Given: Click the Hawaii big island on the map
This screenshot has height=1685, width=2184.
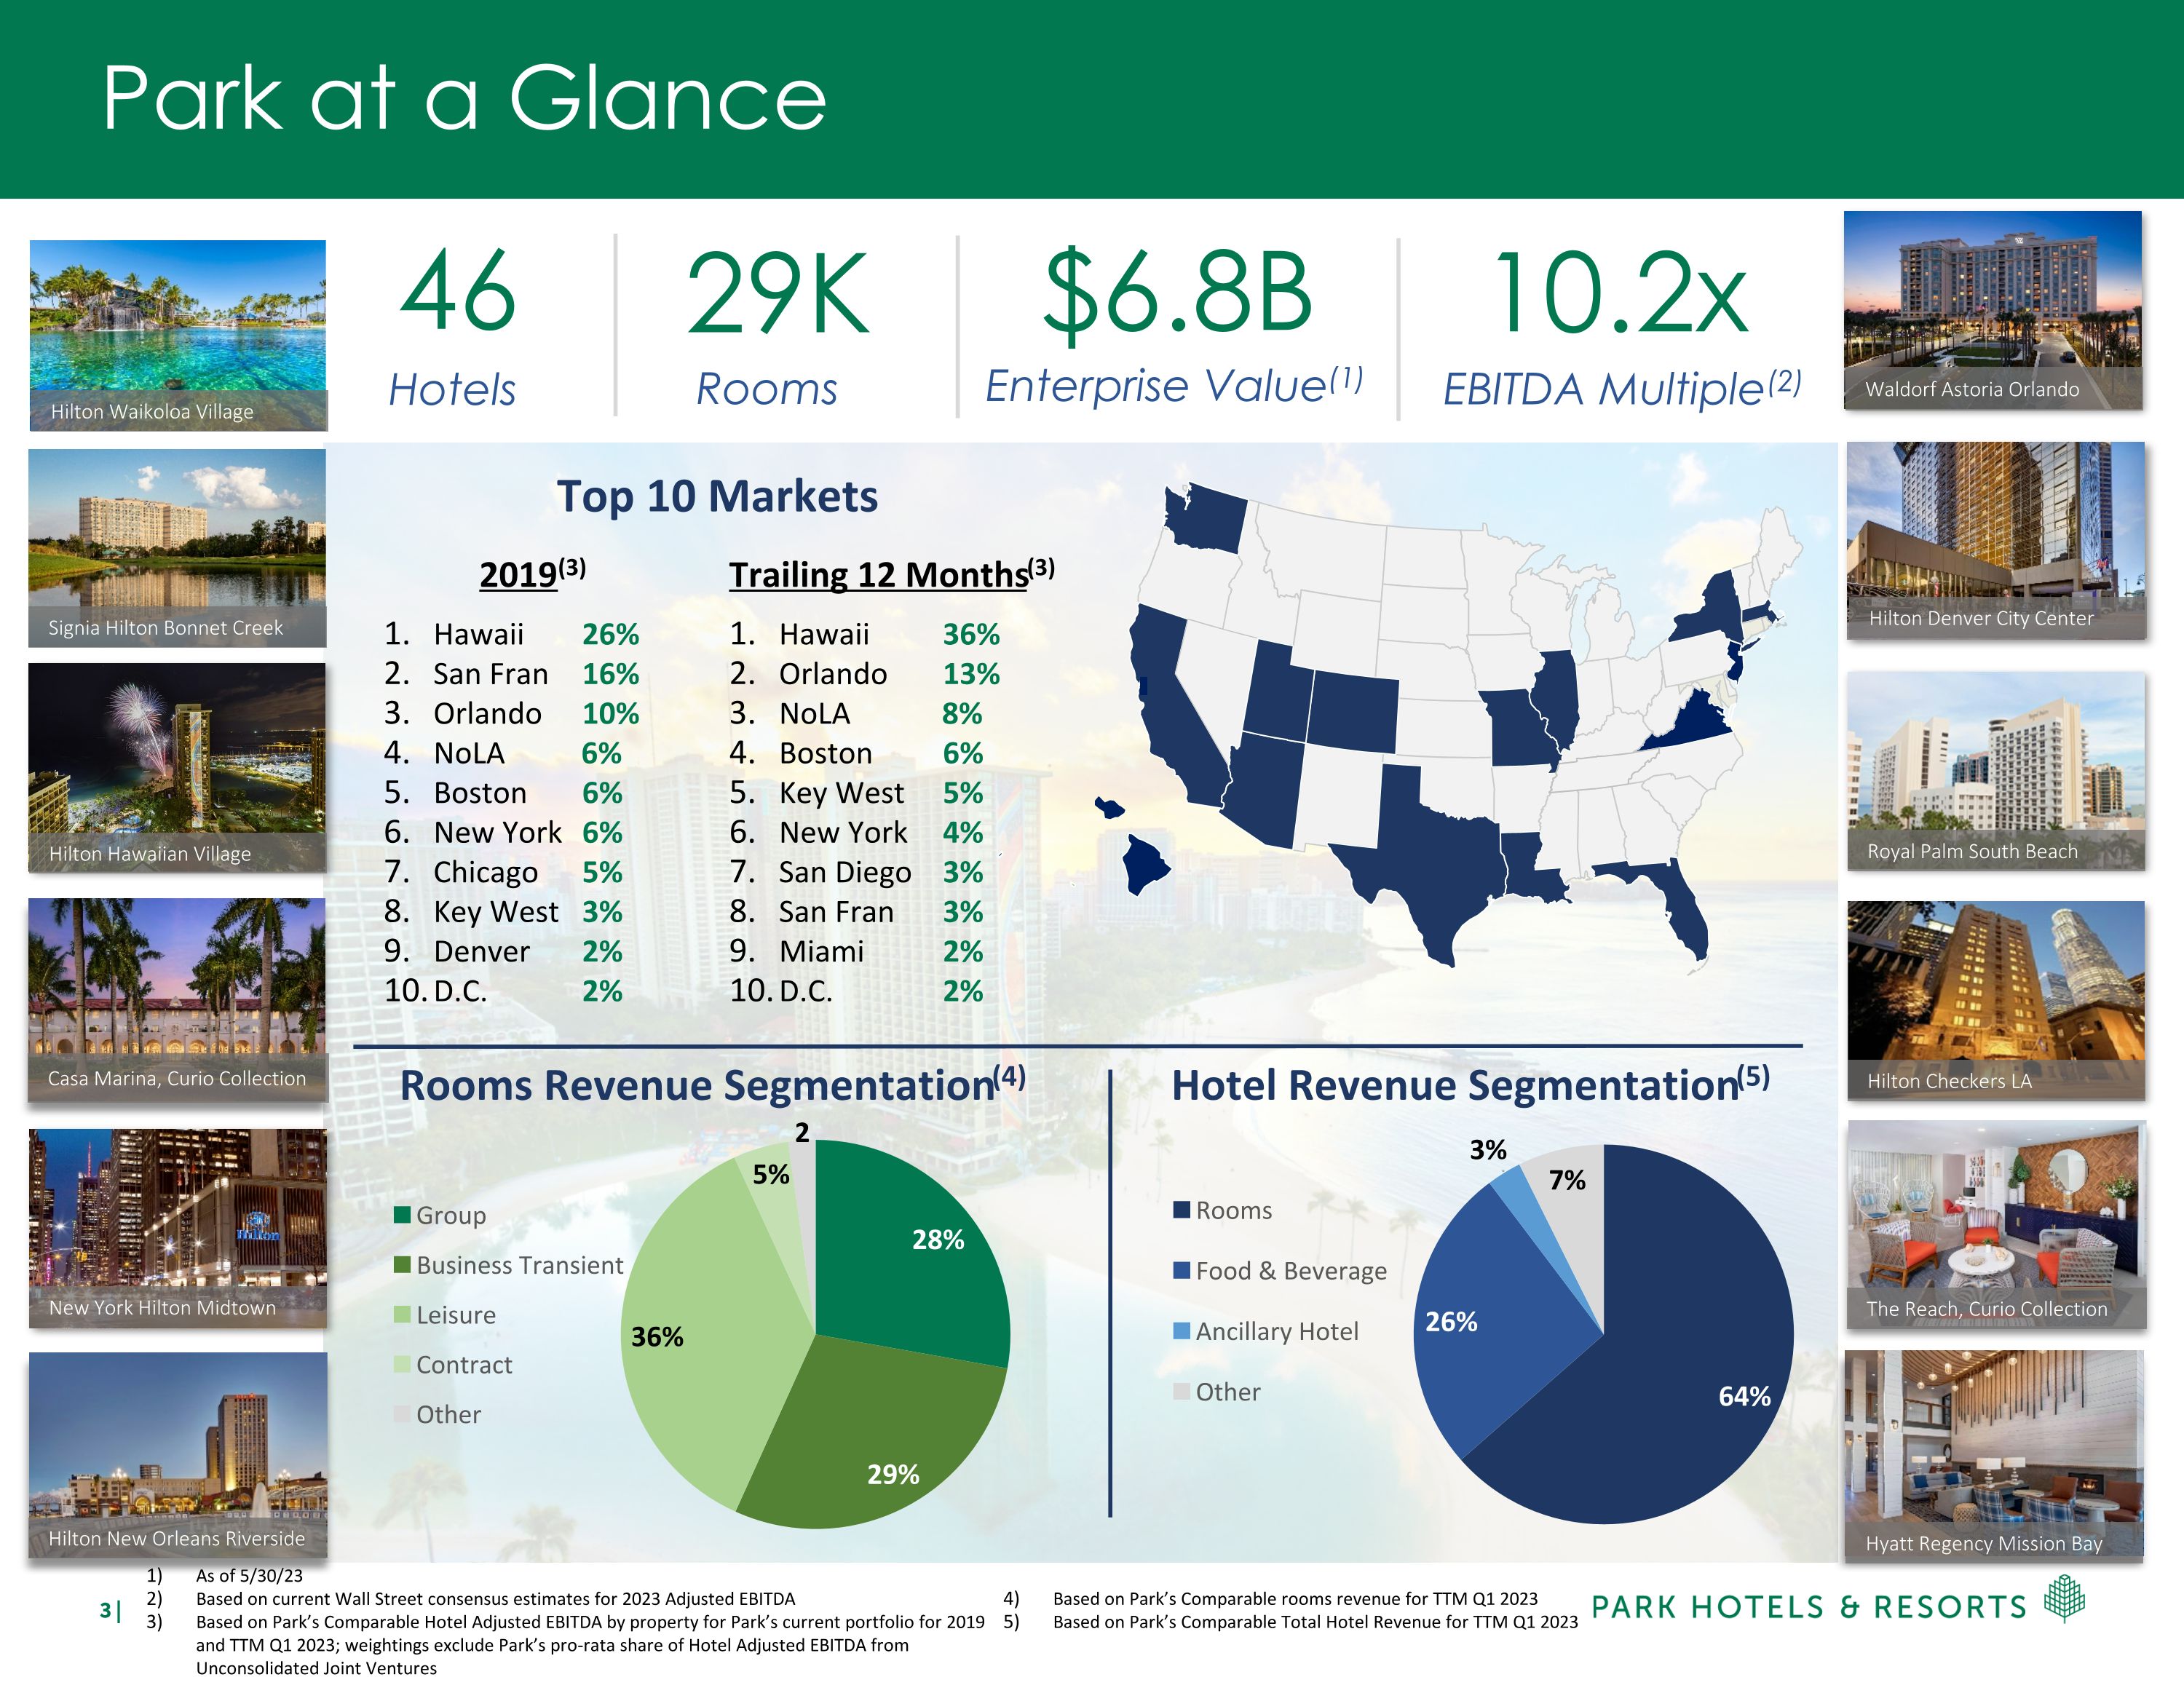Looking at the screenshot, I should (1146, 865).
